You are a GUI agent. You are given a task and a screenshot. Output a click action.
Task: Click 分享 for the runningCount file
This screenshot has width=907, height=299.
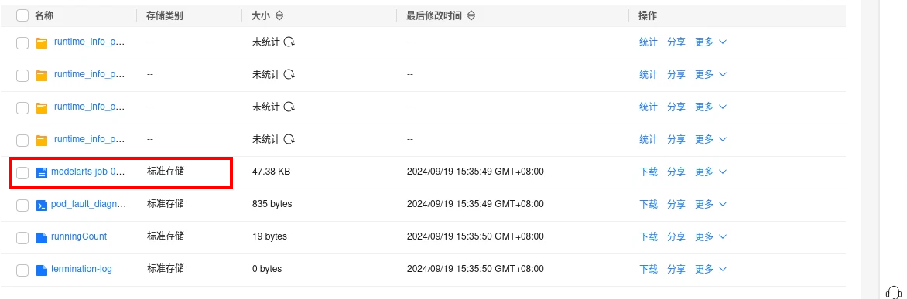coord(676,236)
